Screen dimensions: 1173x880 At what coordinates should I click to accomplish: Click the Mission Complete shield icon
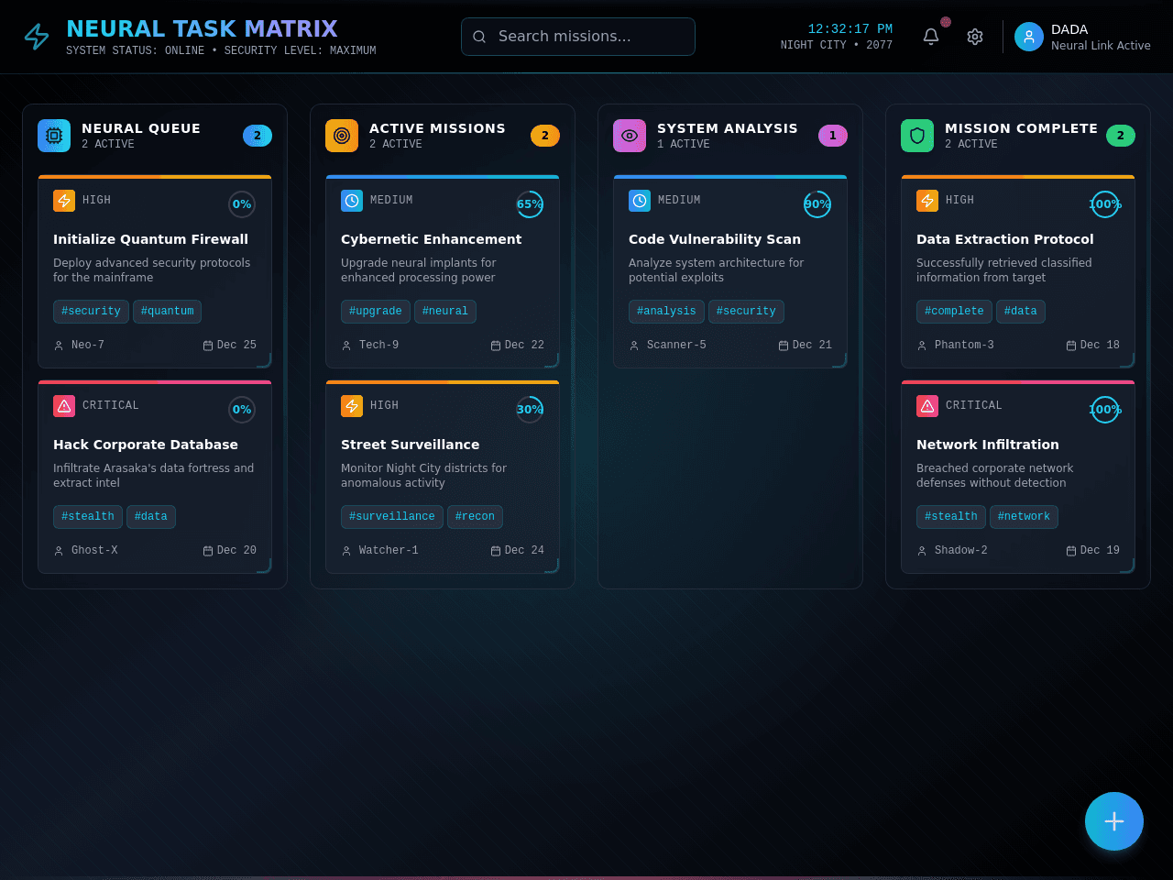917,136
